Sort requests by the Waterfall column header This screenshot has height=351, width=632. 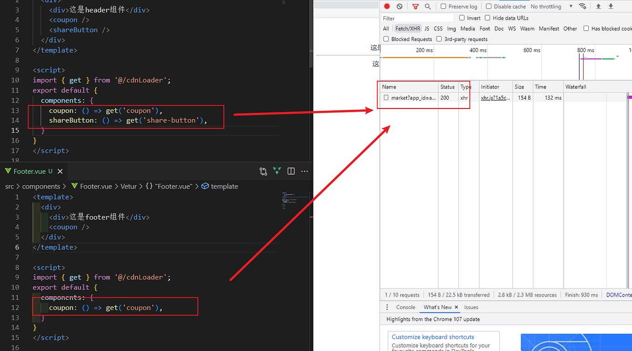[598, 87]
